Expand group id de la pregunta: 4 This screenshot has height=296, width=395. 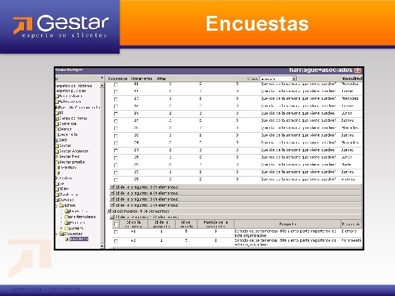click(x=112, y=193)
